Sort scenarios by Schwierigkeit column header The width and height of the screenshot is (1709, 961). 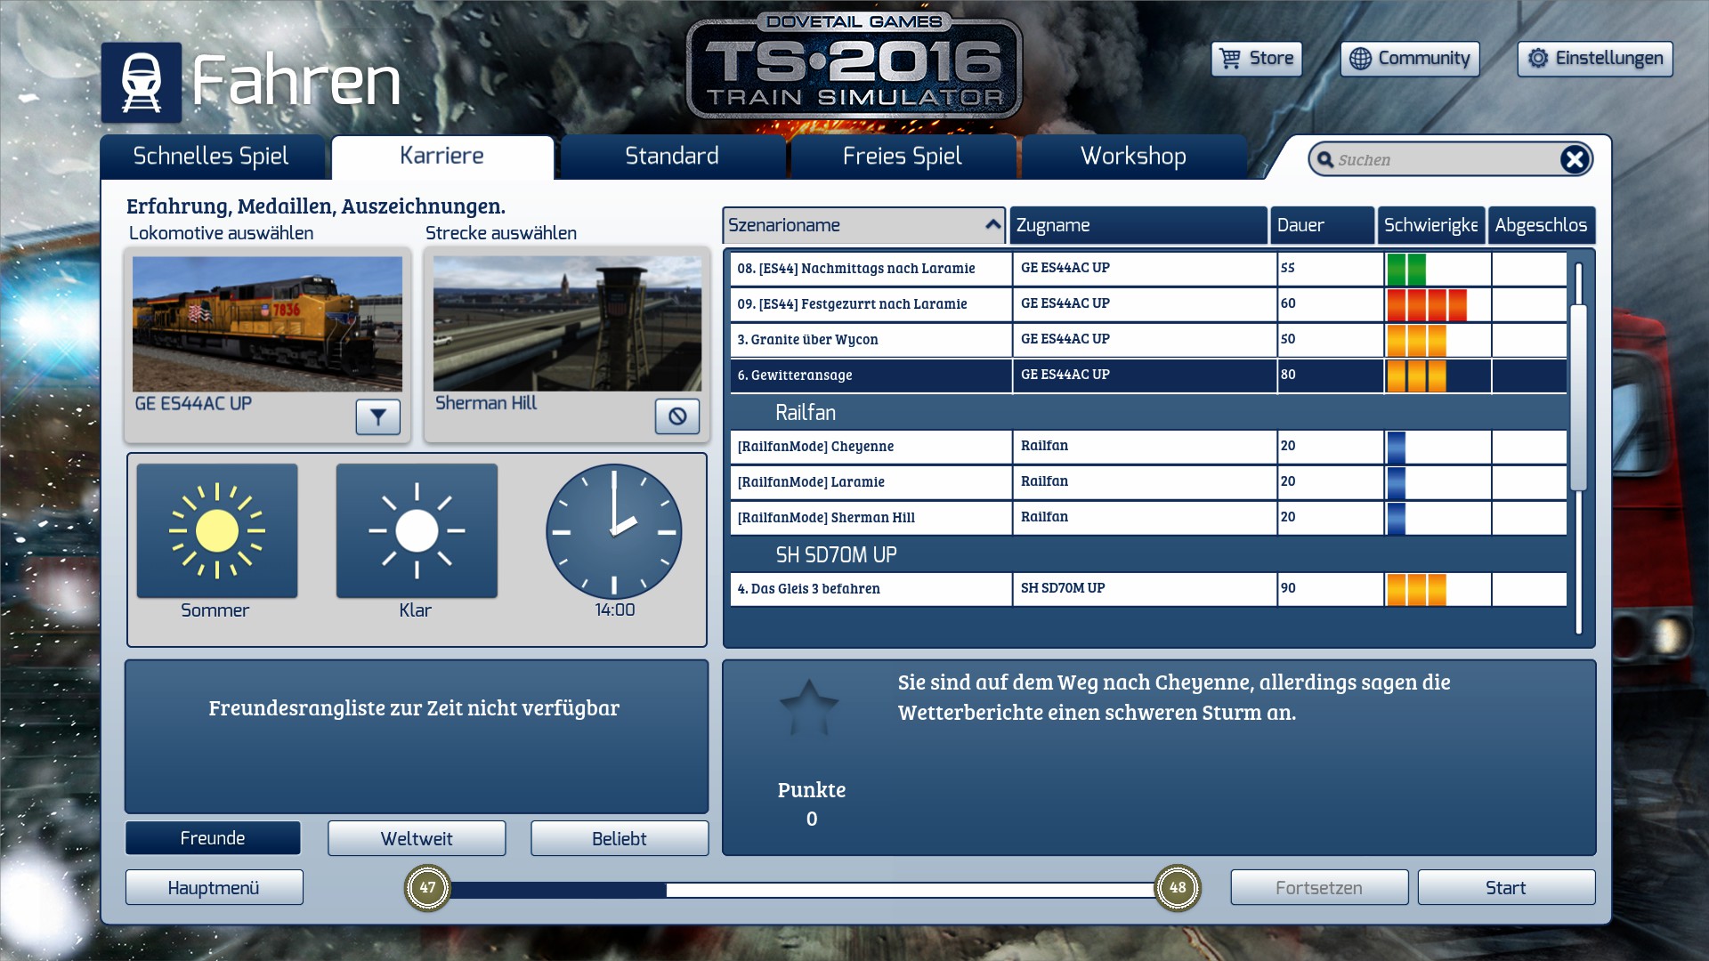(x=1430, y=225)
